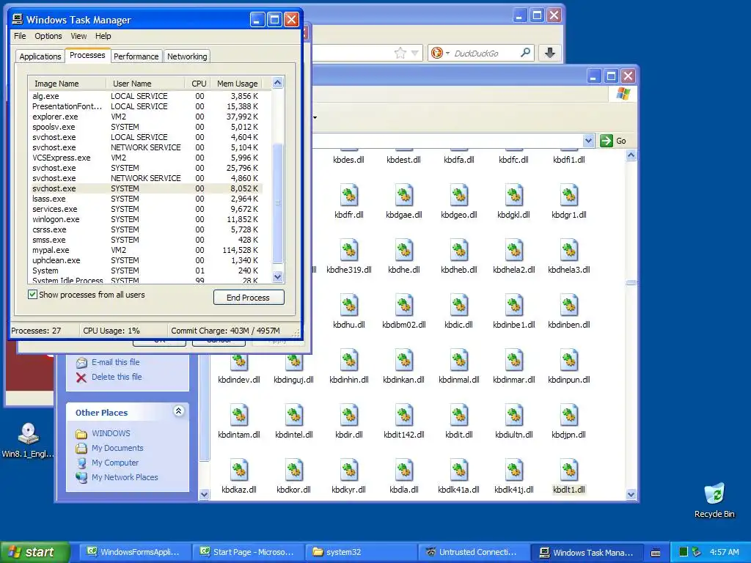Viewport: 751px width, 563px height.
Task: Select the kbdhela3.dll file icon
Action: pos(569,251)
